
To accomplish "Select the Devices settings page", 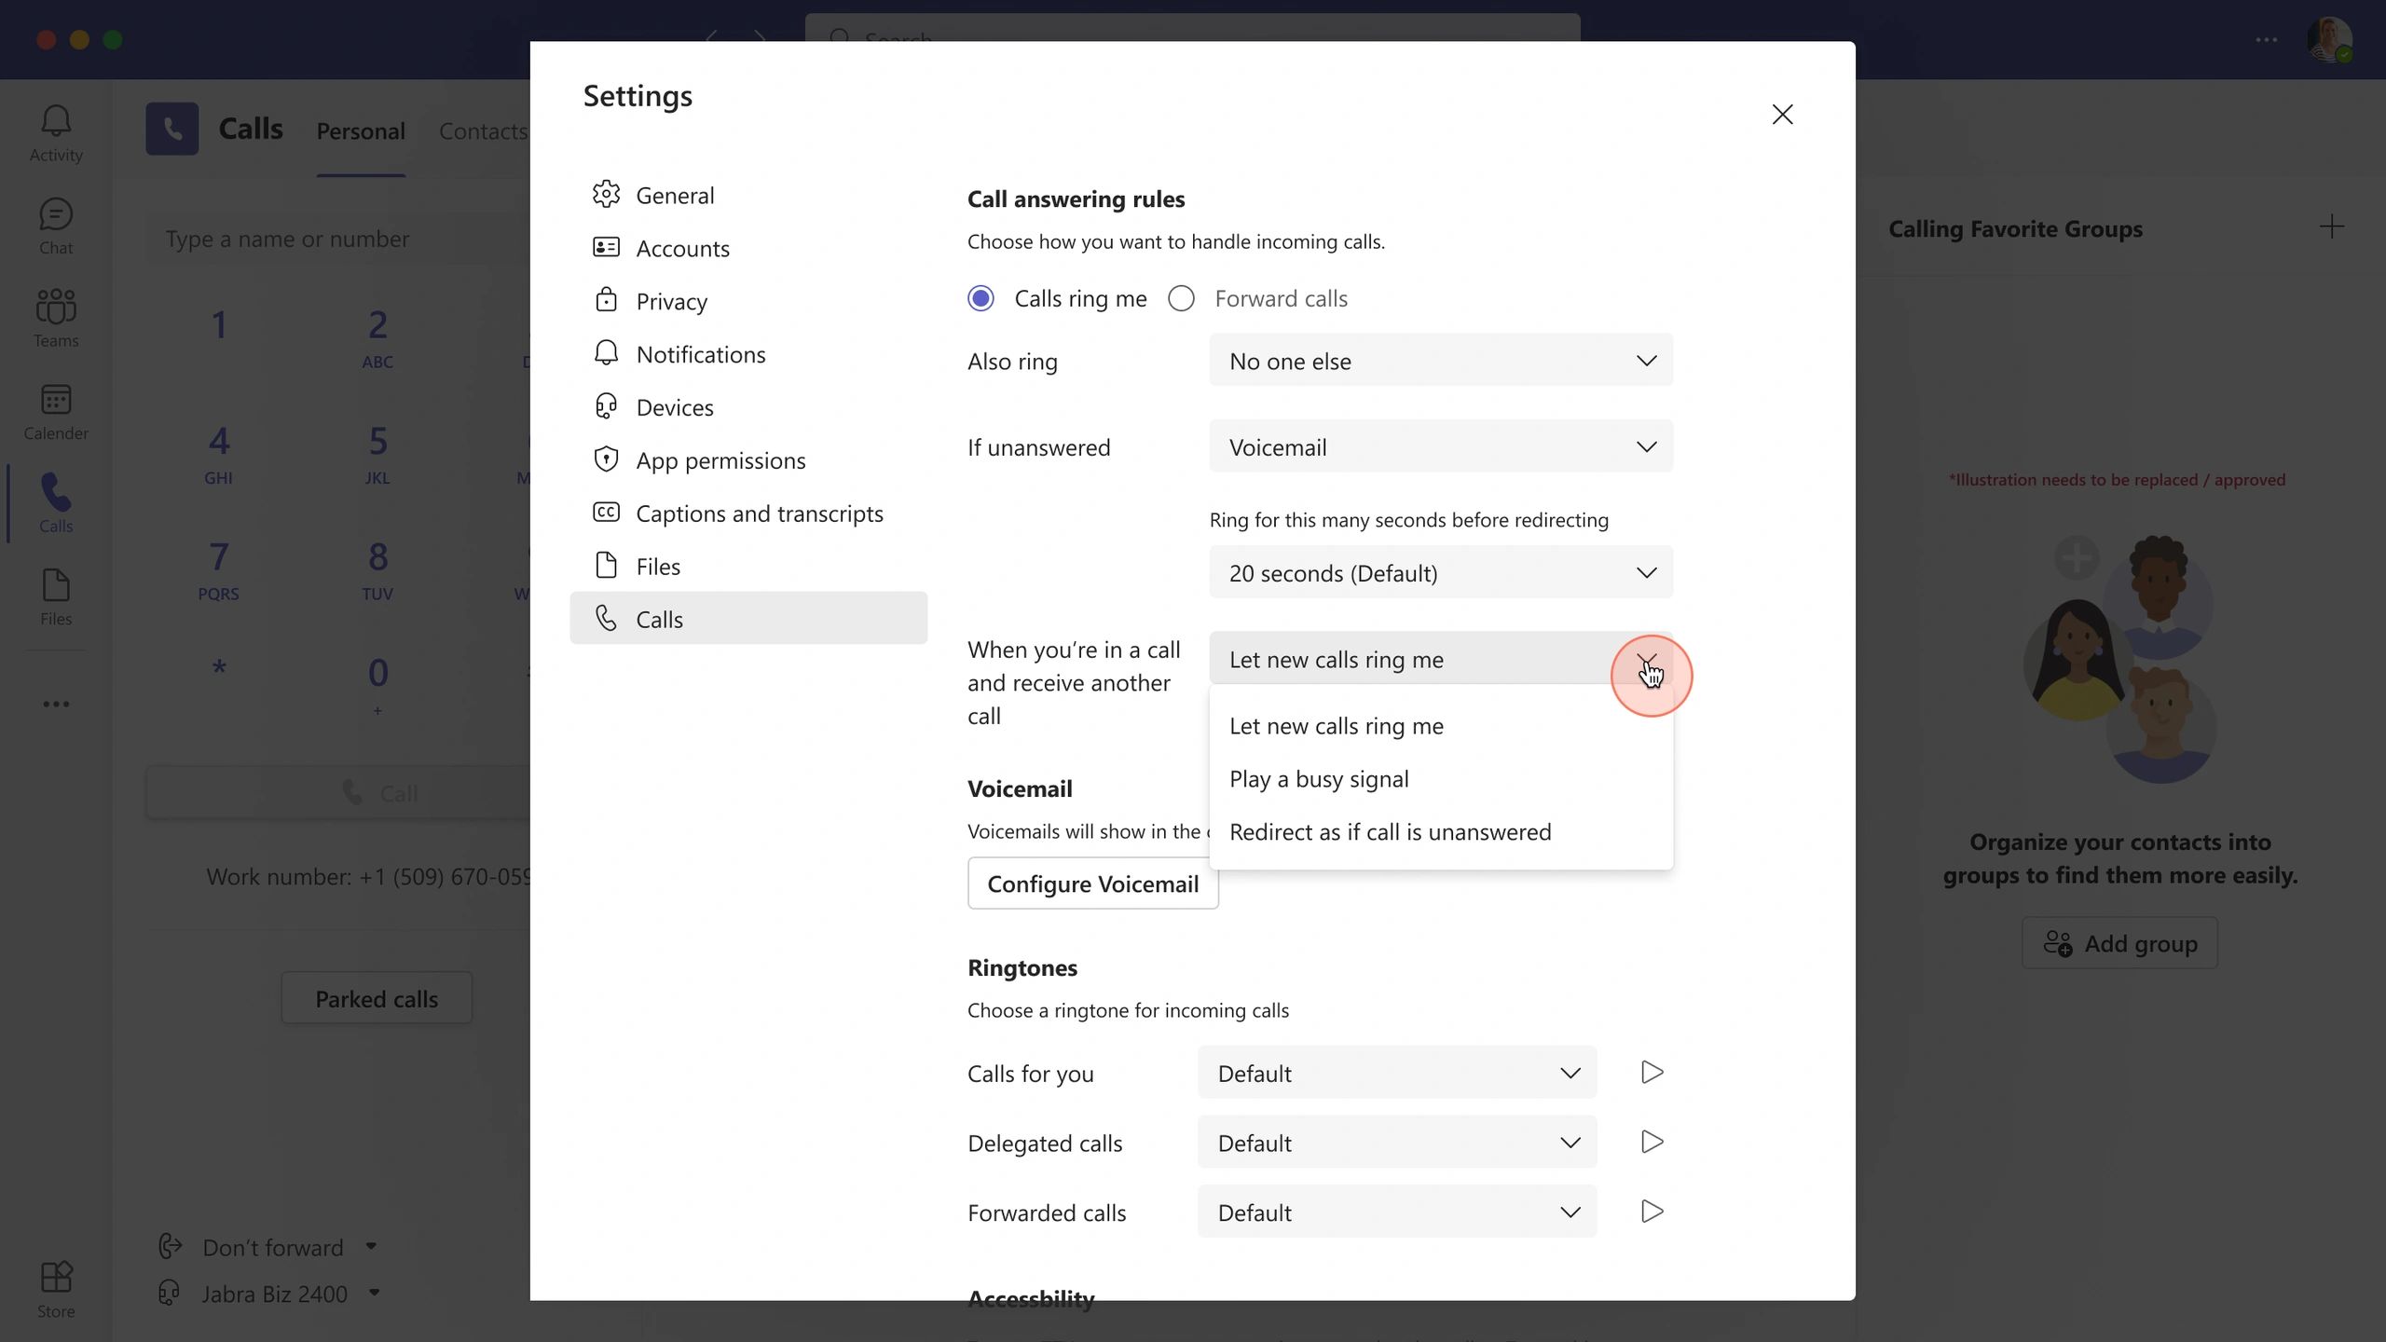I will point(674,406).
